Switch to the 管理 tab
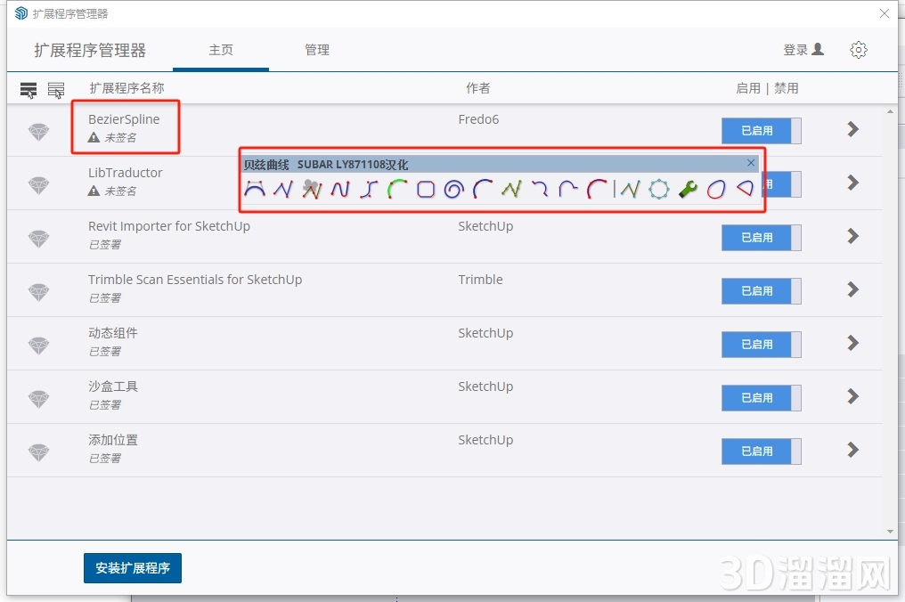The width and height of the screenshot is (905, 602). (317, 50)
